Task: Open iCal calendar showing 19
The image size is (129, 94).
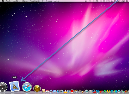Action: pos(47,91)
